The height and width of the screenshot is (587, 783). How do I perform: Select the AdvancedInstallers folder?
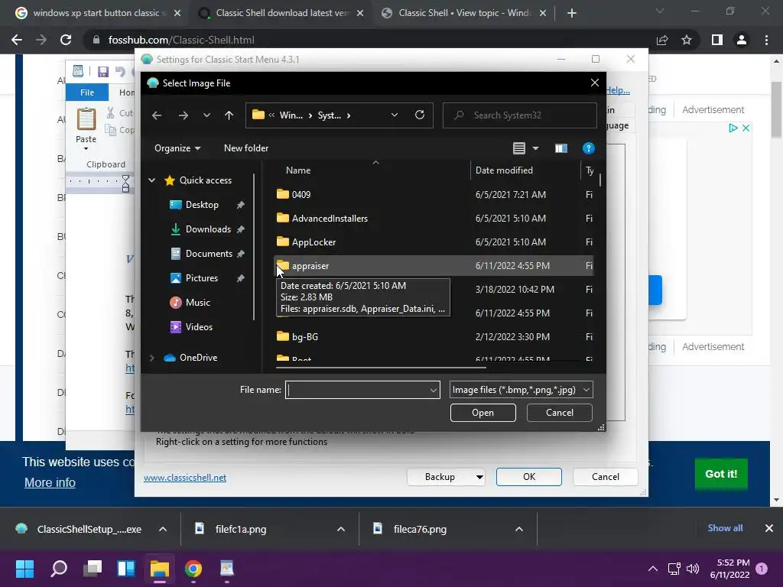pos(330,218)
